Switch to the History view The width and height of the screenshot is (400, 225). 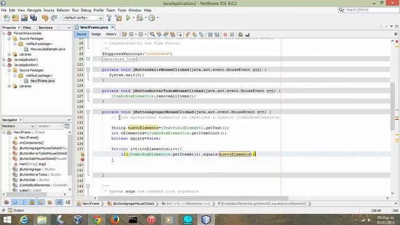(111, 34)
